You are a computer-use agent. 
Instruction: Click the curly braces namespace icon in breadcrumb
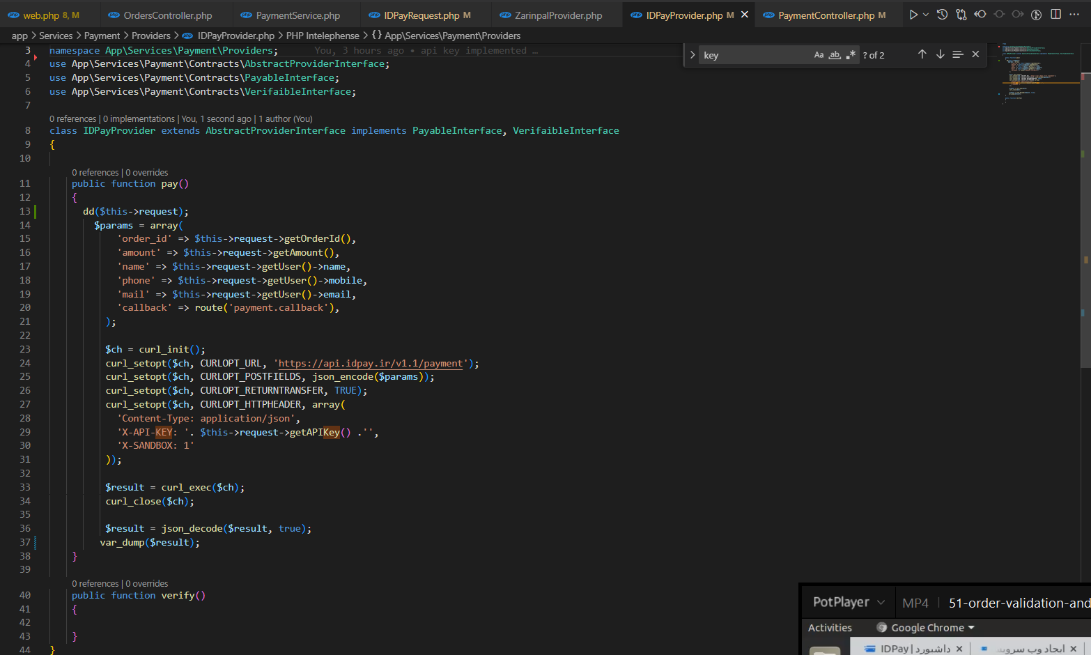377,35
